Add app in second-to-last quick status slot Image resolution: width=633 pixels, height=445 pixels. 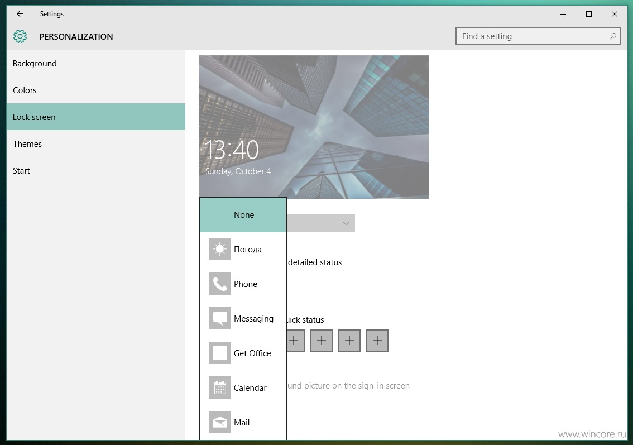[349, 341]
